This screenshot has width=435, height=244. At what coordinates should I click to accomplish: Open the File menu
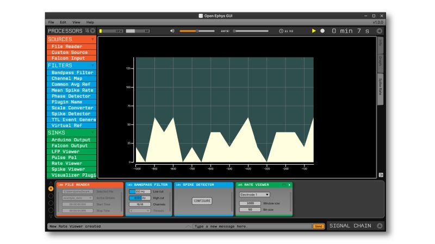pyautogui.click(x=51, y=22)
